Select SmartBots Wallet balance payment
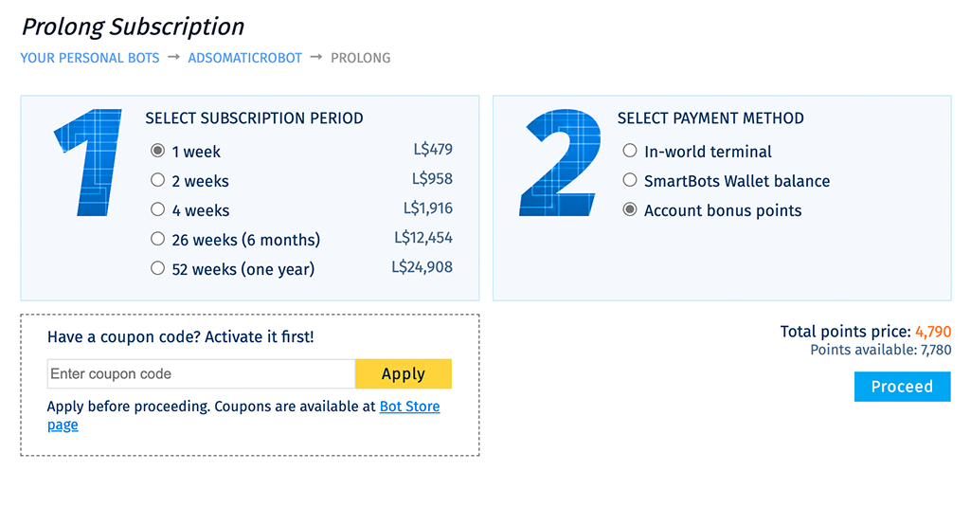 [x=630, y=180]
